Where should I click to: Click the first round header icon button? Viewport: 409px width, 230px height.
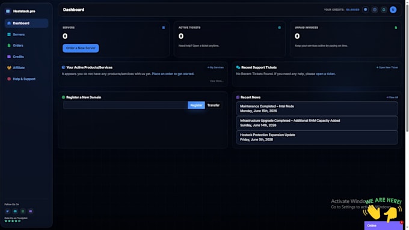tap(366, 10)
